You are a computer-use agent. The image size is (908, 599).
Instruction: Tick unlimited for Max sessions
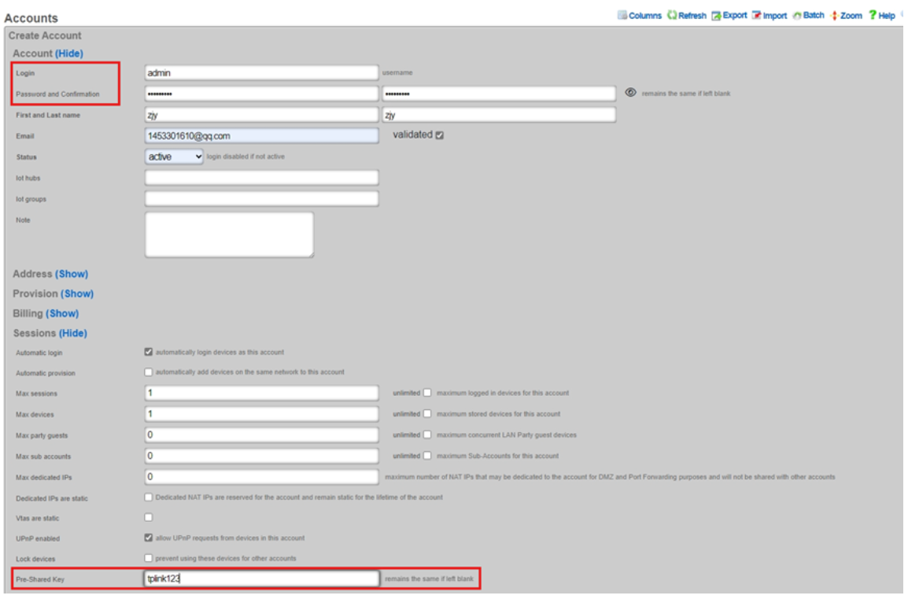coord(427,393)
